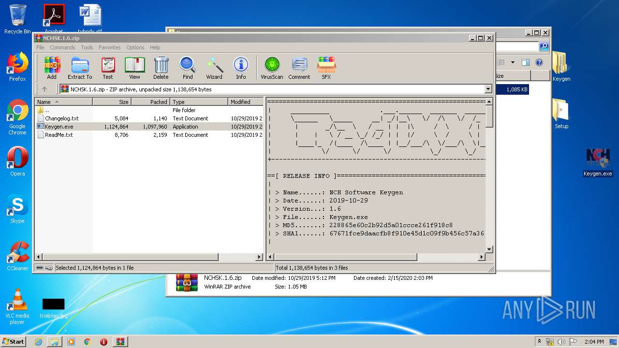
Task: Select Google Chrome desktop shortcut
Action: (x=17, y=117)
